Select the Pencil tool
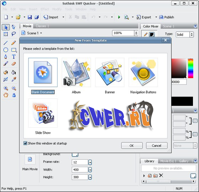This screenshot has width=199, height=192. tap(14, 43)
